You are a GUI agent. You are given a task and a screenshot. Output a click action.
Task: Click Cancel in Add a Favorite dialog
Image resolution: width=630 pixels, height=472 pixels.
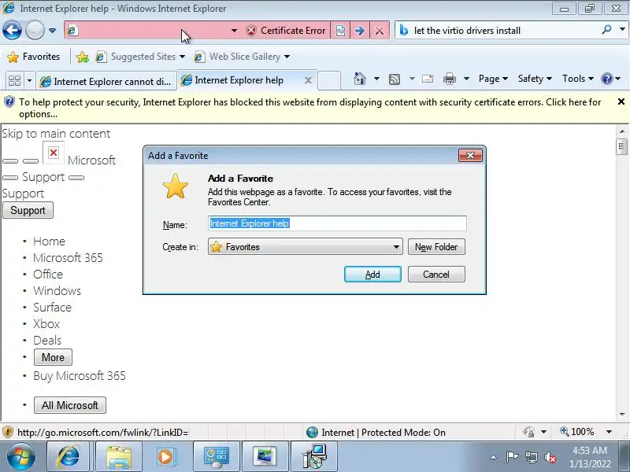coord(436,275)
